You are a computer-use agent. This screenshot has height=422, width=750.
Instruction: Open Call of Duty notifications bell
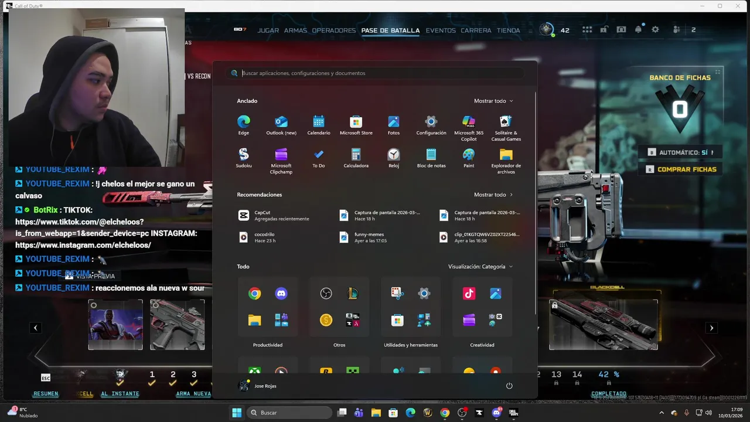click(x=638, y=30)
